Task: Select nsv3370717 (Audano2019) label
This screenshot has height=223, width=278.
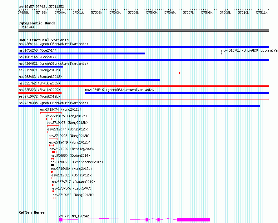Action: (73, 182)
